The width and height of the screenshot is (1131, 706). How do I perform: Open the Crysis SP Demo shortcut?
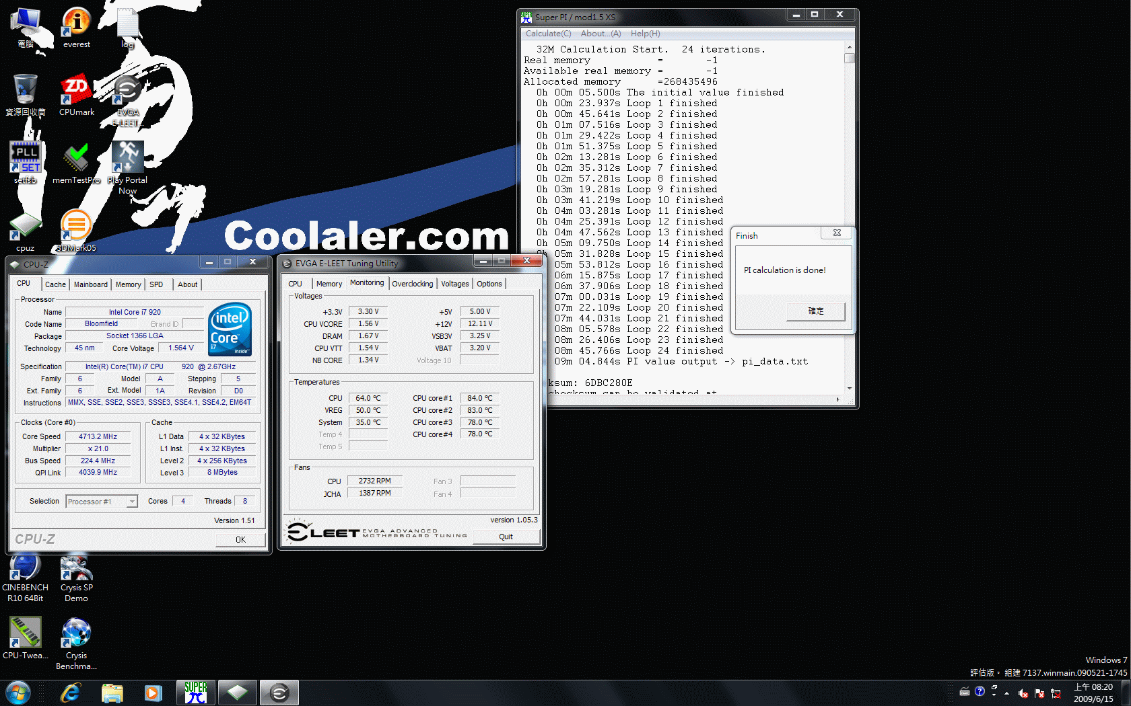(x=76, y=578)
